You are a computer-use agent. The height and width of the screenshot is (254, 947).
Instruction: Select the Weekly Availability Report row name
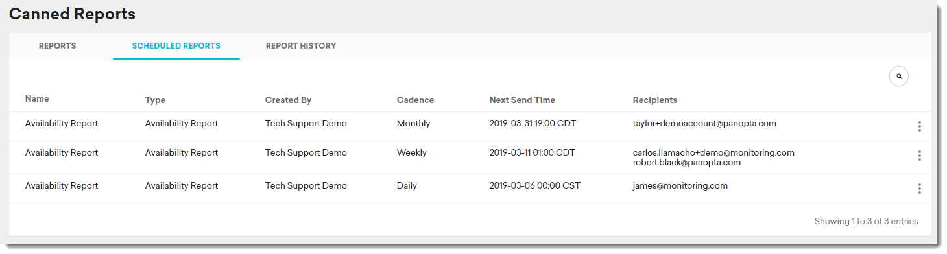pos(62,153)
